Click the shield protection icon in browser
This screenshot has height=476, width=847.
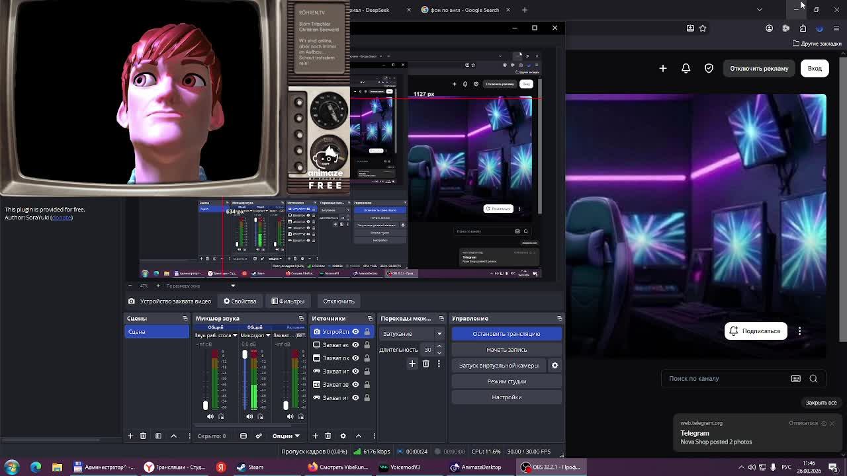[709, 68]
